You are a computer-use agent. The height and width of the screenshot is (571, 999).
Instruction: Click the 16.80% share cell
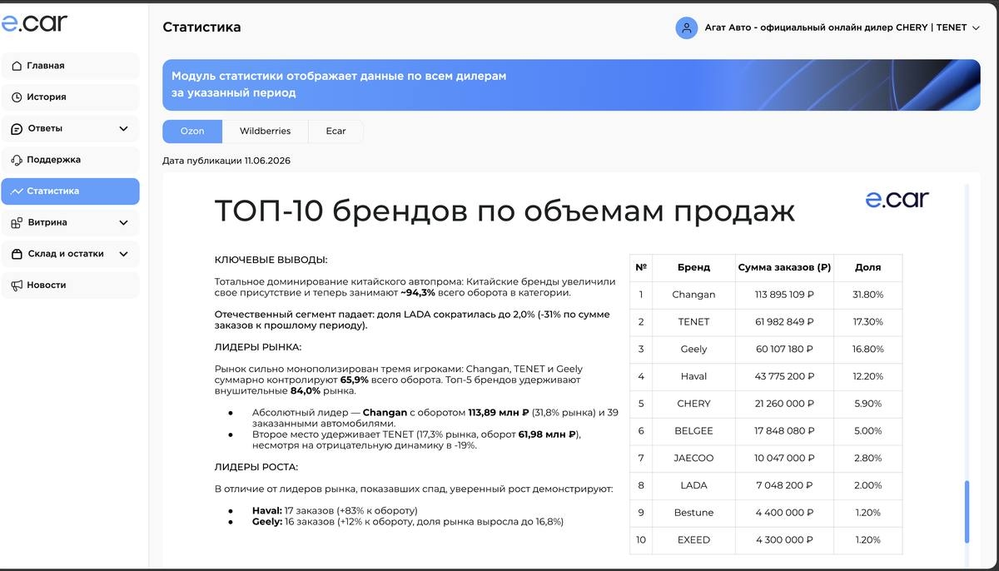868,350
